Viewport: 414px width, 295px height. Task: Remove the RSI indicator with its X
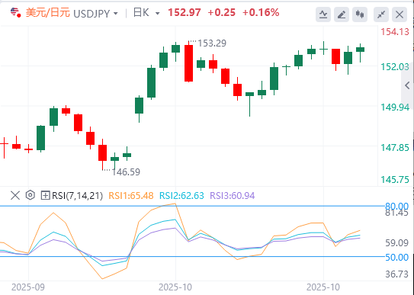pyautogui.click(x=15, y=195)
